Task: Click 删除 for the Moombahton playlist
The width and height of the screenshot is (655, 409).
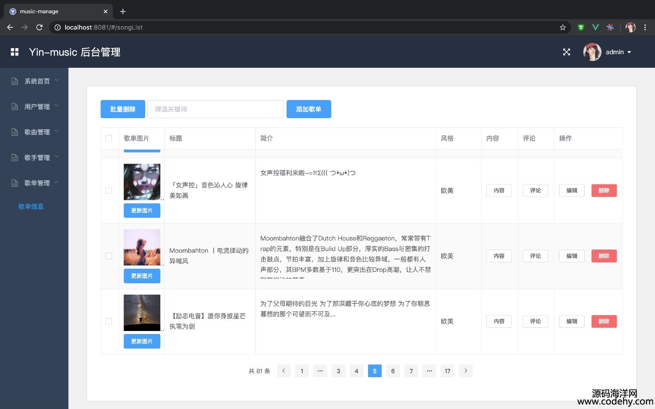Action: coord(604,256)
